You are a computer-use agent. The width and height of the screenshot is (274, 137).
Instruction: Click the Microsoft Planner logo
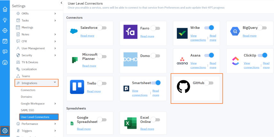pyautogui.click(x=75, y=60)
